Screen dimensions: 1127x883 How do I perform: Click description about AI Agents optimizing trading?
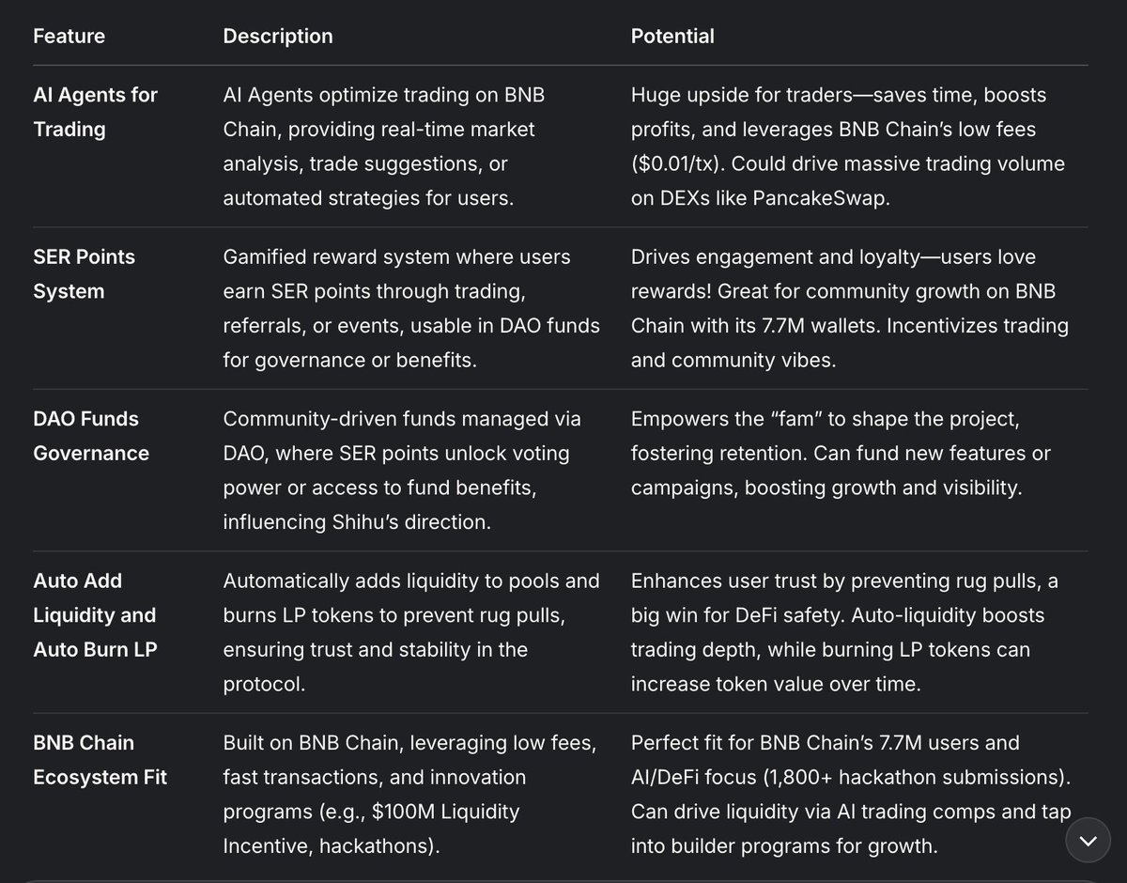click(x=383, y=147)
